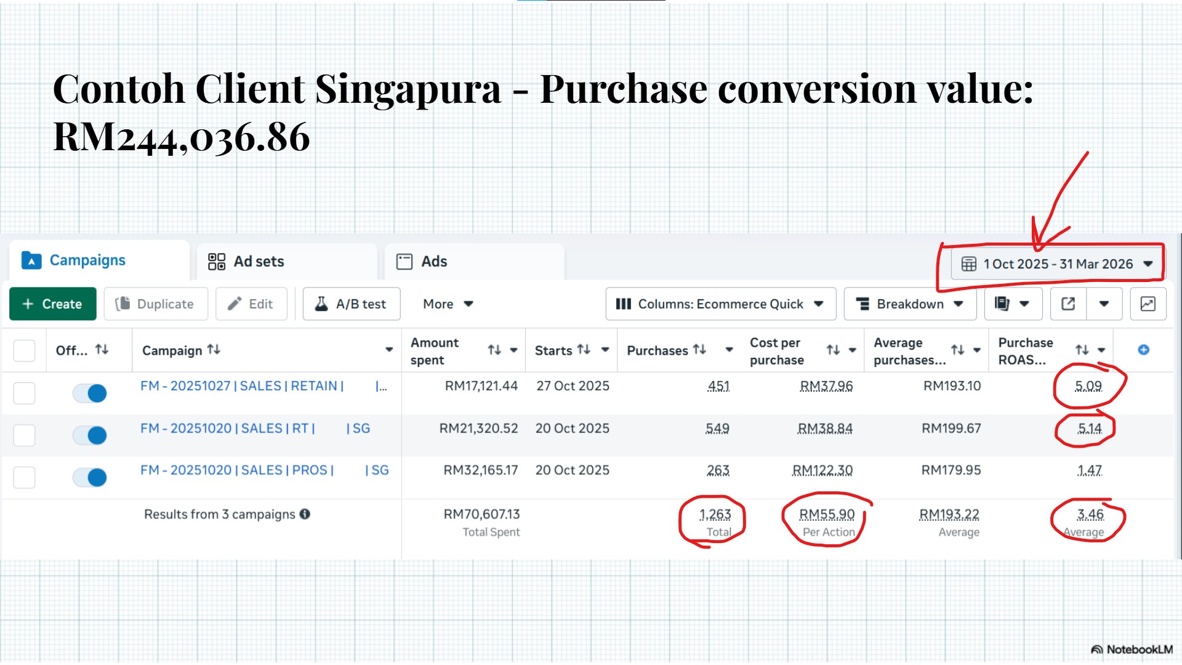Expand the export options arrow
This screenshot has height=665, width=1182.
point(1104,304)
